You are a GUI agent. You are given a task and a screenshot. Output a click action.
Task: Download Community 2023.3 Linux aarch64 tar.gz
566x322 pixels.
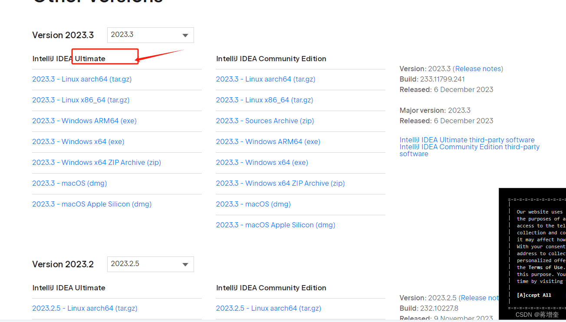(x=266, y=79)
